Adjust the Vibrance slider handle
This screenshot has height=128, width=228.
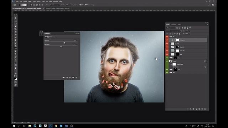click(x=64, y=43)
